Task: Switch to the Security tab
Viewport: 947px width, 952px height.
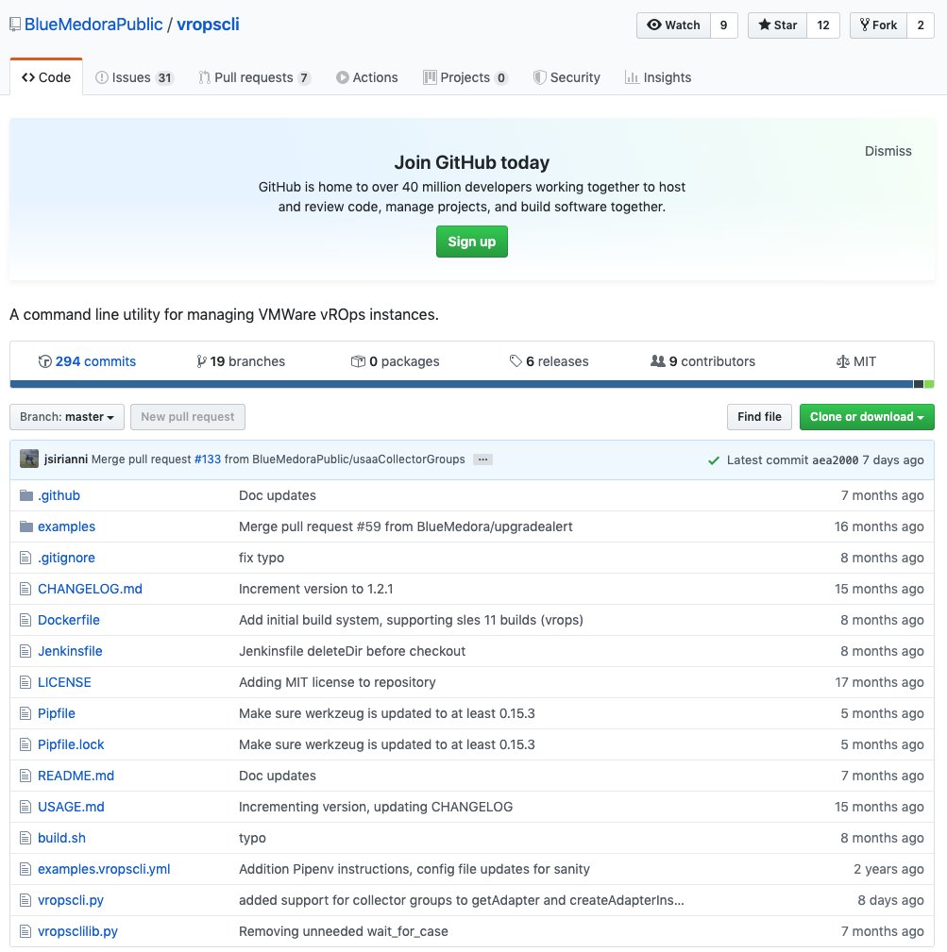Action: [567, 77]
